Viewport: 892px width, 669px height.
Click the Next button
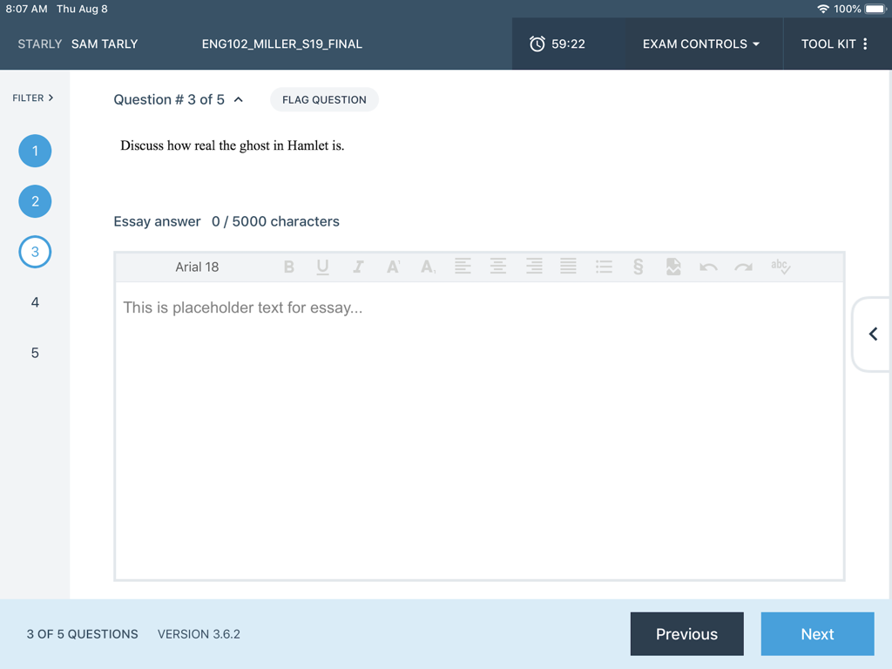817,633
